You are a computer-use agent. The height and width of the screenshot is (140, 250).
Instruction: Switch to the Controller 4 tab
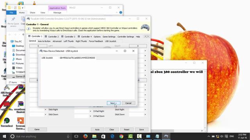85,37
